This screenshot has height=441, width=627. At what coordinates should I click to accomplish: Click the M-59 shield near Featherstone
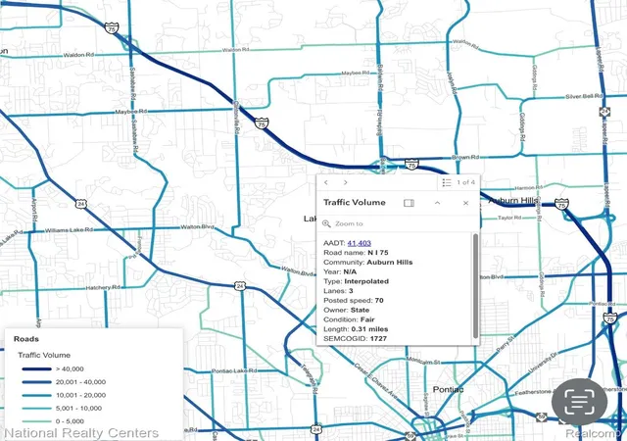[x=542, y=416]
